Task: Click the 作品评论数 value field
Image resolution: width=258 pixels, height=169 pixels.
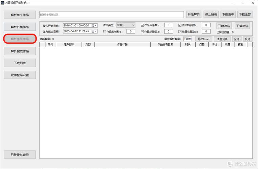Action: (169, 25)
